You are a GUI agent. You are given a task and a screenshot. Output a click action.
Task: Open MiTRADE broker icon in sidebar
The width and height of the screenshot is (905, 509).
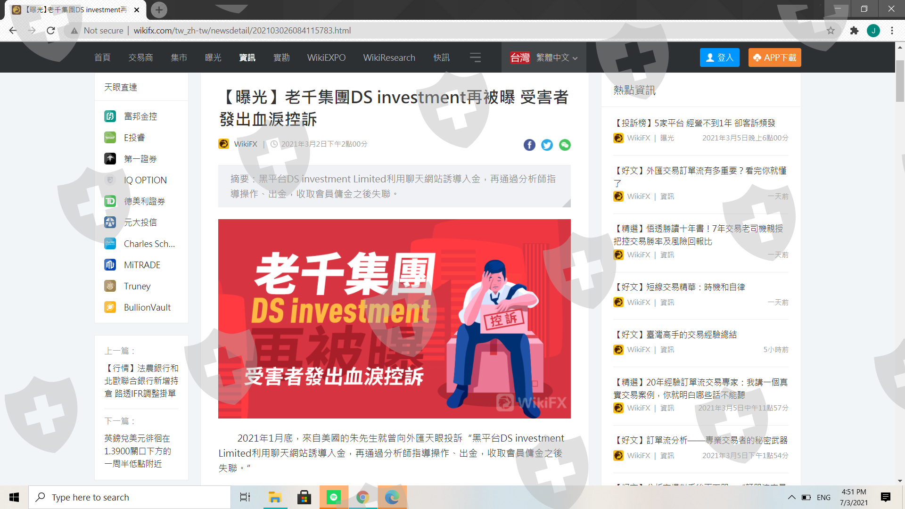tap(110, 265)
